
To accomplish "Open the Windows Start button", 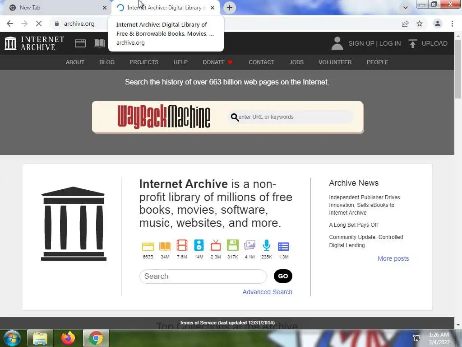I will 12,338.
